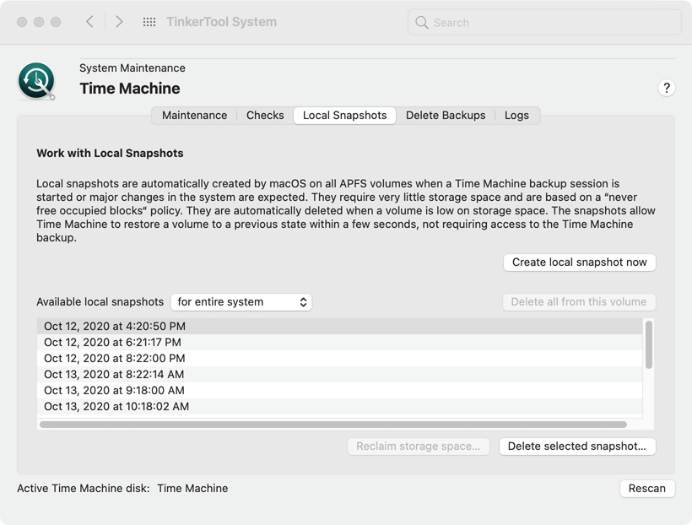The width and height of the screenshot is (692, 525).
Task: Click the forward navigation arrow
Action: click(119, 22)
